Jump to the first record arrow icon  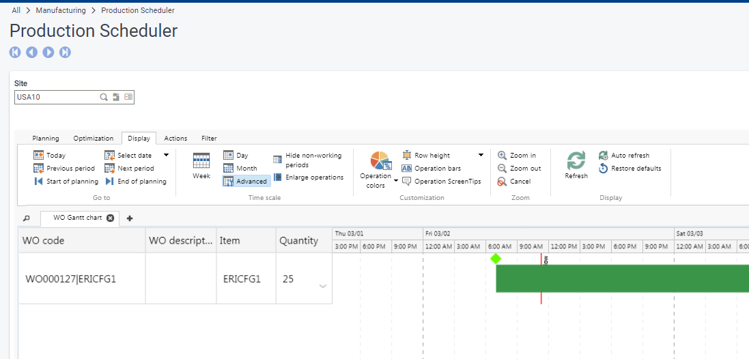[15, 53]
